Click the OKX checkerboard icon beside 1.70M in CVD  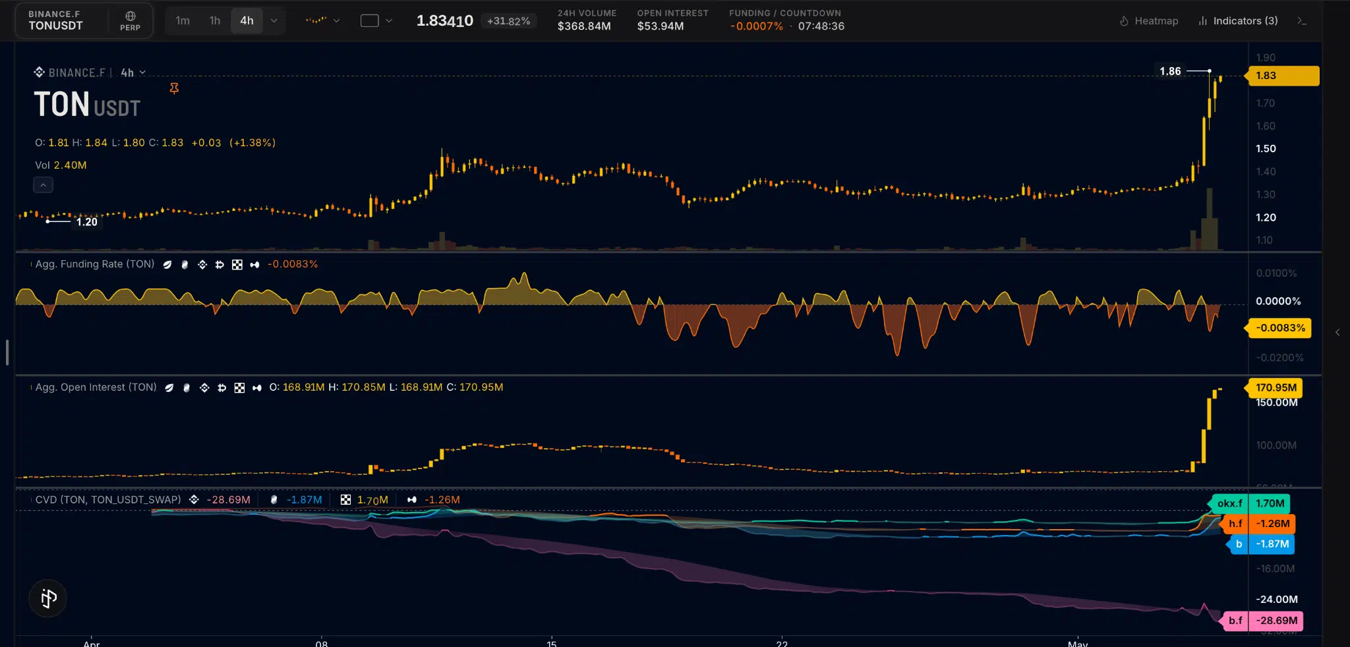point(345,500)
